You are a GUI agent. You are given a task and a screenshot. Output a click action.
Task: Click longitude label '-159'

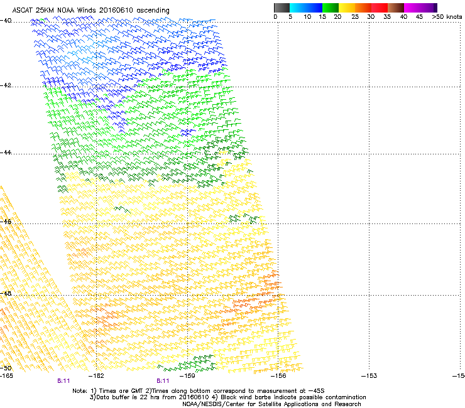(187, 376)
